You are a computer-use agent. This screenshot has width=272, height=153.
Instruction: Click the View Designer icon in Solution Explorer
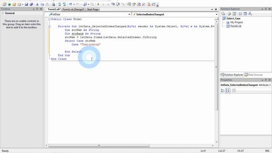pos(245,14)
